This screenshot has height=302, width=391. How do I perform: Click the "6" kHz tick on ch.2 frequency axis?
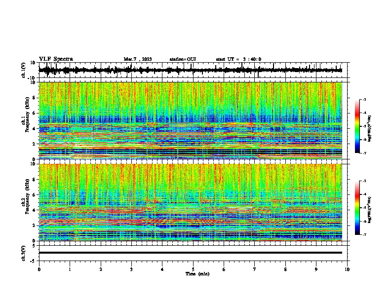coord(34,195)
